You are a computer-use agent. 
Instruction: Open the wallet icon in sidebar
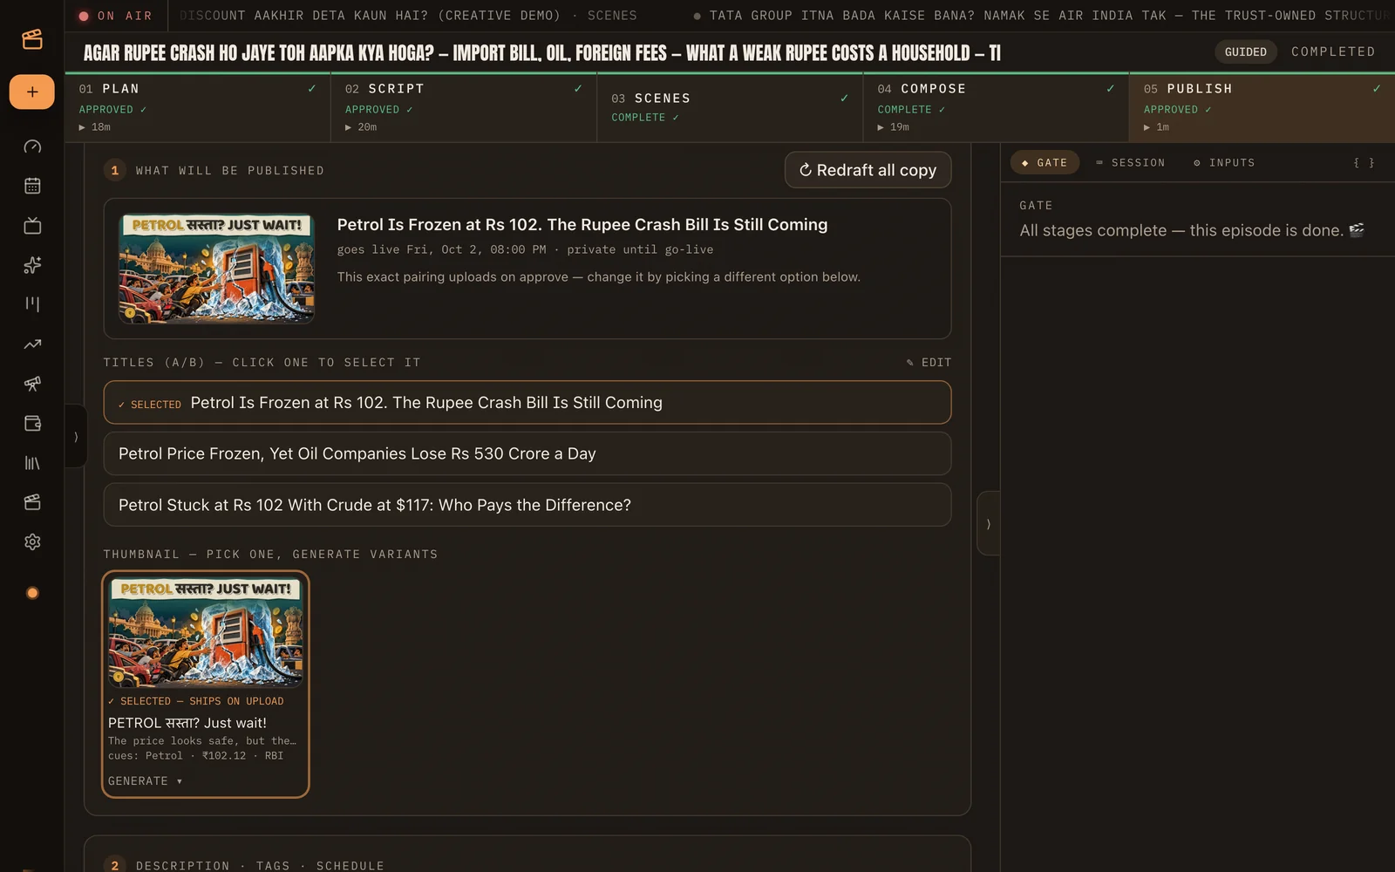[32, 423]
